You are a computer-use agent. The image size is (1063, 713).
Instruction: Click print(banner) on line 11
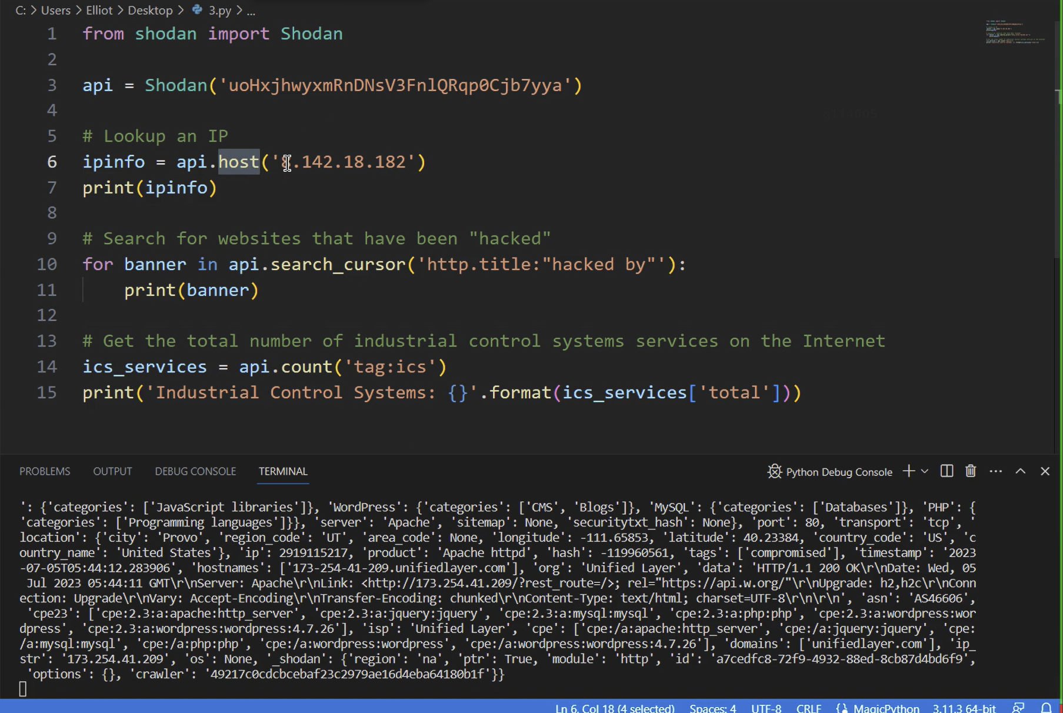191,290
